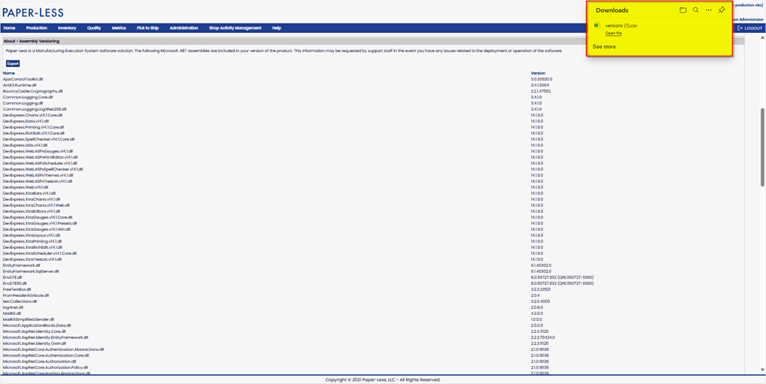Open the Administration menu

click(184, 28)
